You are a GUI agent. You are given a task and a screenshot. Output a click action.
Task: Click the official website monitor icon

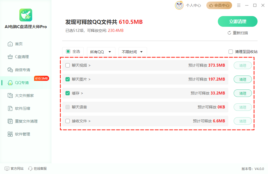(x=7, y=169)
